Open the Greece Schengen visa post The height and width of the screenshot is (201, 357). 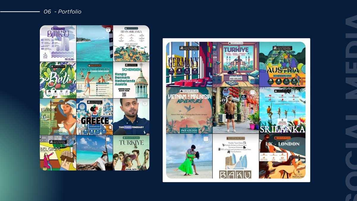pos(95,117)
